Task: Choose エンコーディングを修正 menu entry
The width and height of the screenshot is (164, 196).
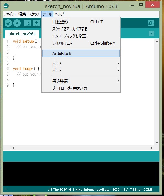Action: click(x=81, y=36)
